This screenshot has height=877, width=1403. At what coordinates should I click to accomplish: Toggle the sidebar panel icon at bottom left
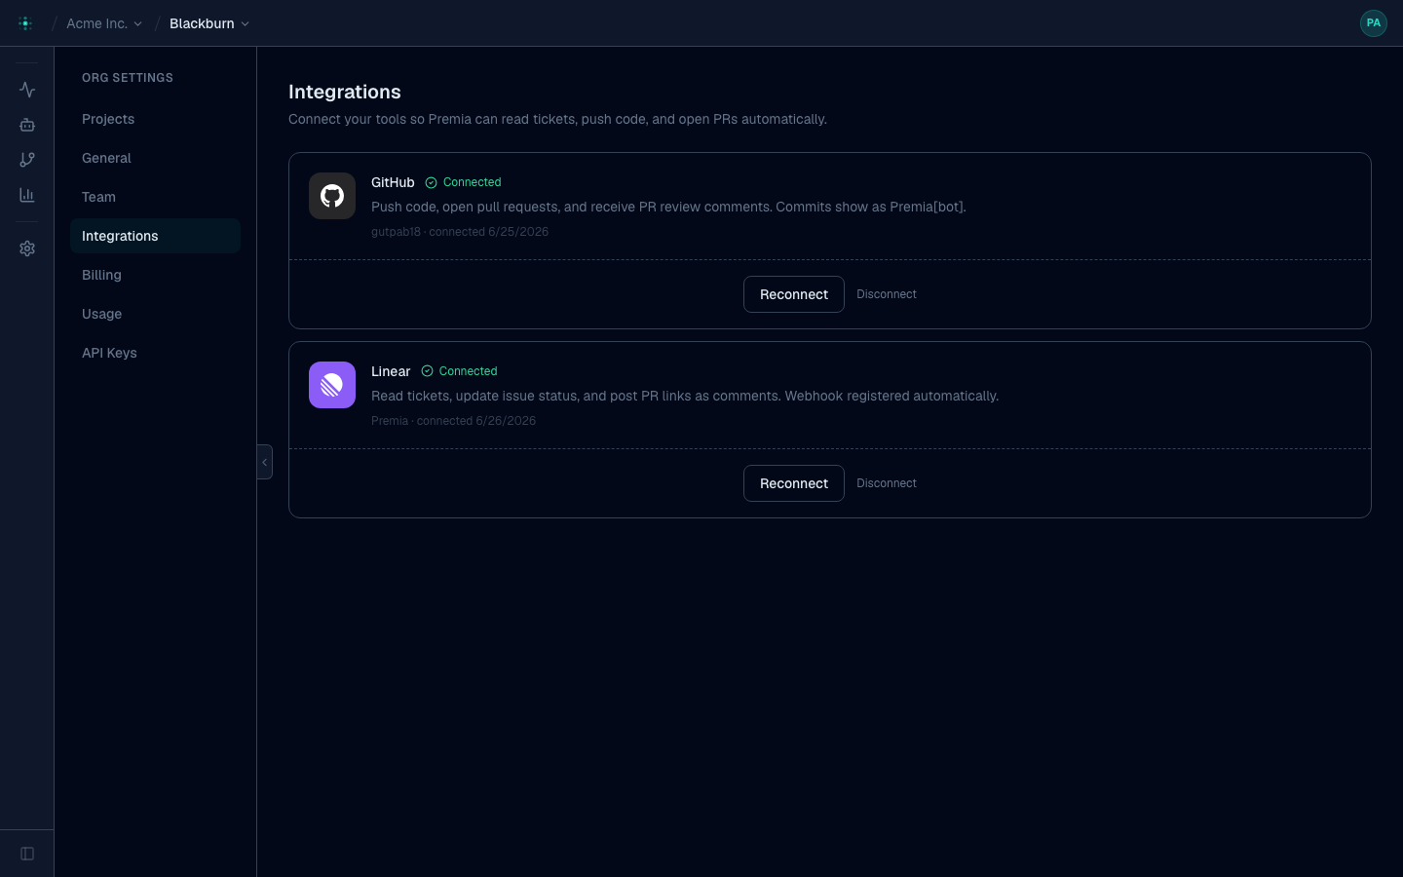[x=27, y=854]
